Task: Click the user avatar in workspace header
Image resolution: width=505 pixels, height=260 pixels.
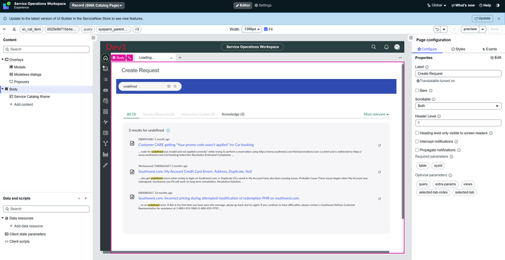Action: (397, 47)
